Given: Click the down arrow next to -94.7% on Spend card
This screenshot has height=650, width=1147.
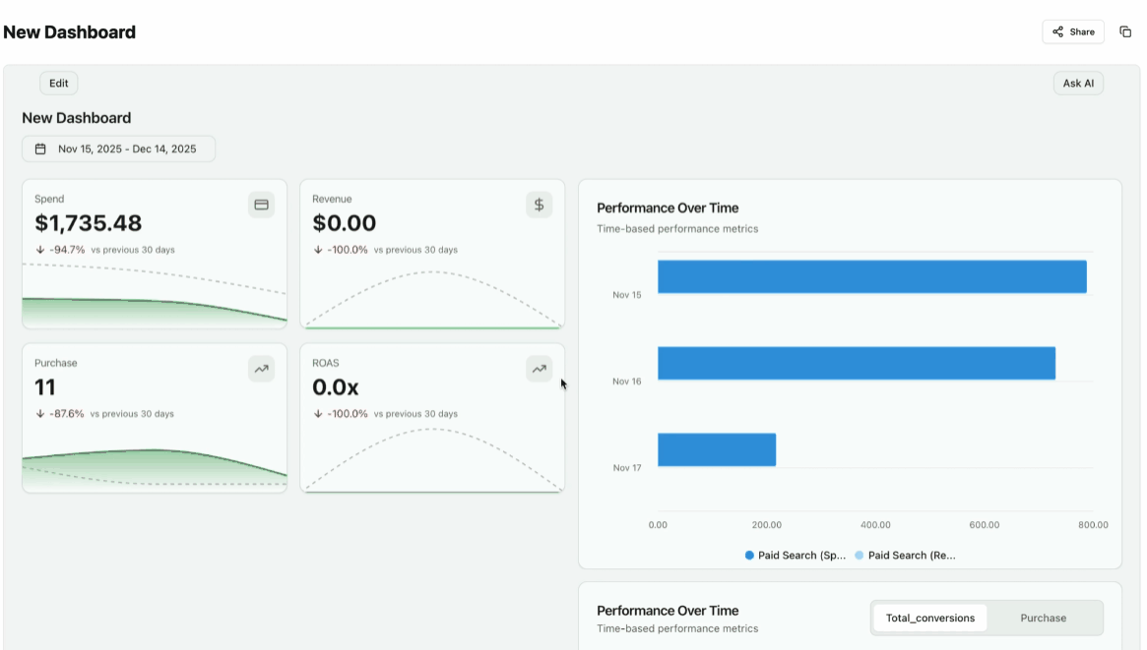Looking at the screenshot, I should [x=39, y=250].
